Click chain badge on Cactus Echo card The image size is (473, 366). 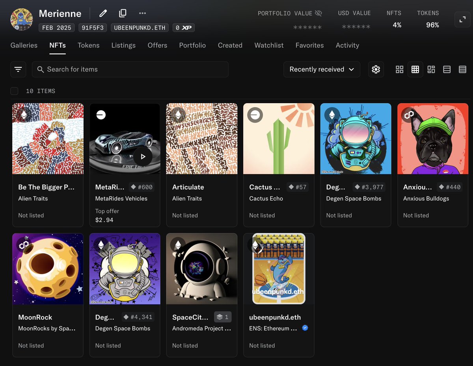(255, 115)
